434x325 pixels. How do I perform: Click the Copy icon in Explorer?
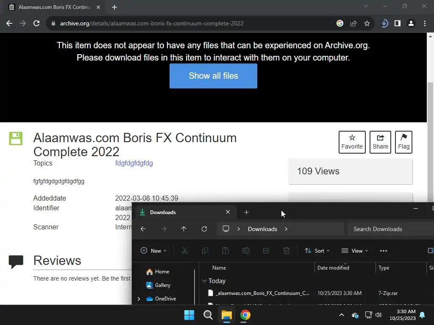[205, 251]
